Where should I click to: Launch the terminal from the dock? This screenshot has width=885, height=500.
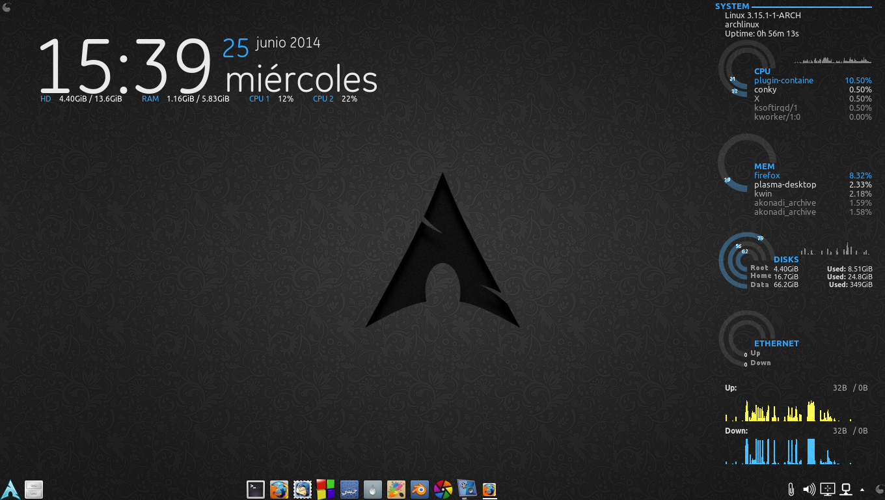(256, 489)
